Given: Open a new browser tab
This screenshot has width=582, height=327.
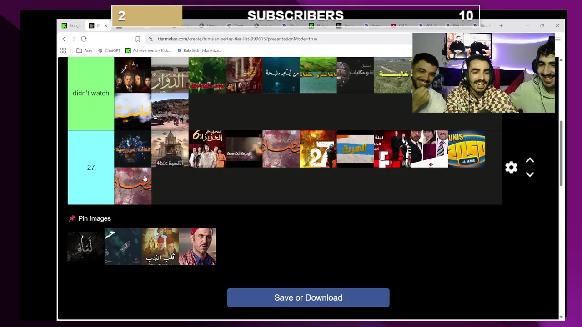Looking at the screenshot, I should click(501, 25).
